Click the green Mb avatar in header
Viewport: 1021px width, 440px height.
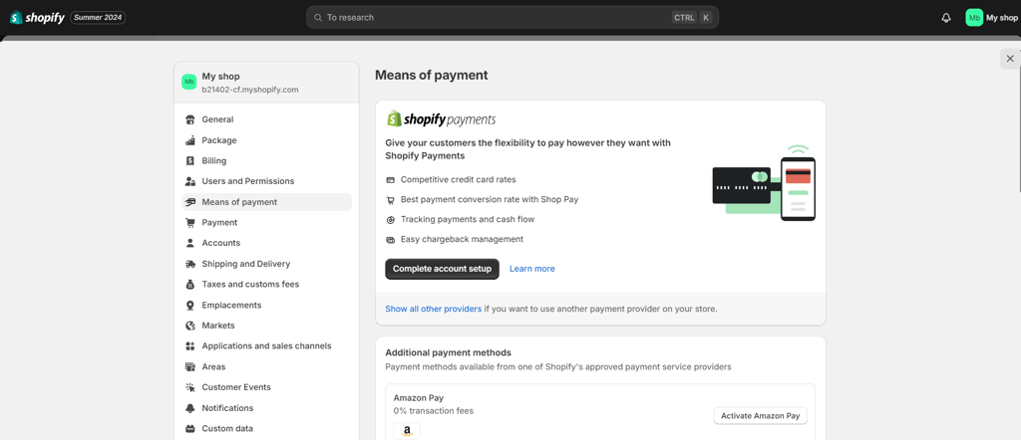point(974,18)
